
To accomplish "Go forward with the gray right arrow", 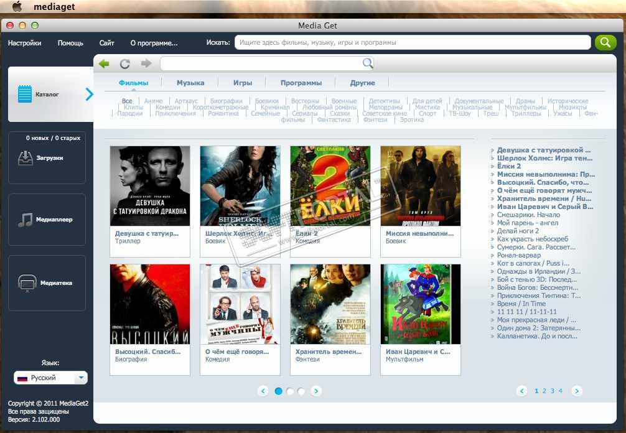I will [146, 63].
